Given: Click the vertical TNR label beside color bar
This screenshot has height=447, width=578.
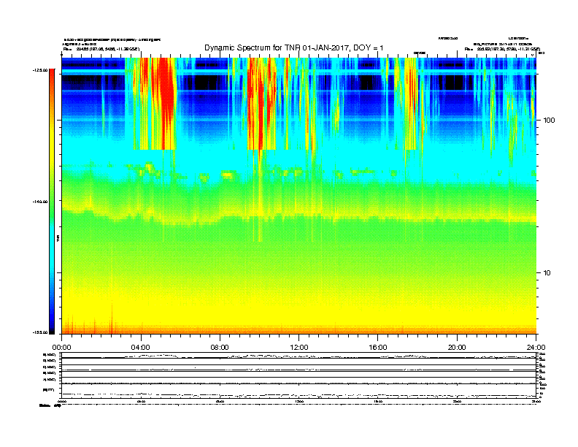Looking at the screenshot, I should 58,239.
